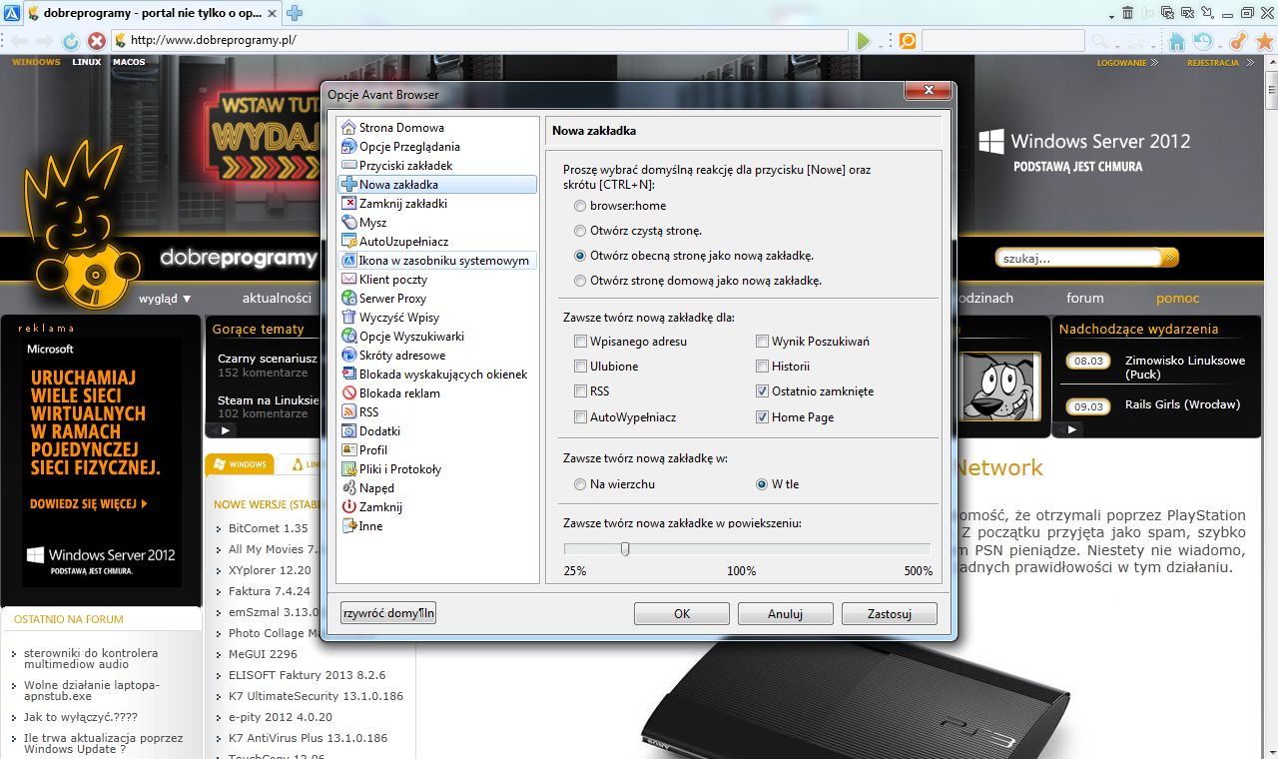
Task: Stop loading with the red X icon
Action: pyautogui.click(x=97, y=41)
